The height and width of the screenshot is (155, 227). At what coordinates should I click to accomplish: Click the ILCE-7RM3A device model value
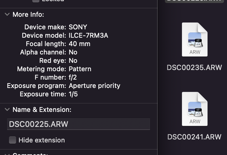coord(88,35)
